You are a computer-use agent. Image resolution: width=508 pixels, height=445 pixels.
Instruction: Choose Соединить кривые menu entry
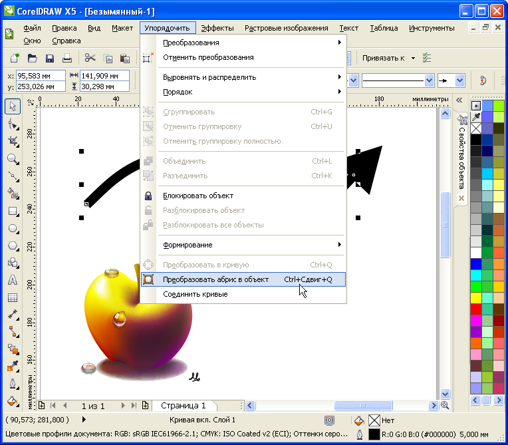(x=243, y=294)
